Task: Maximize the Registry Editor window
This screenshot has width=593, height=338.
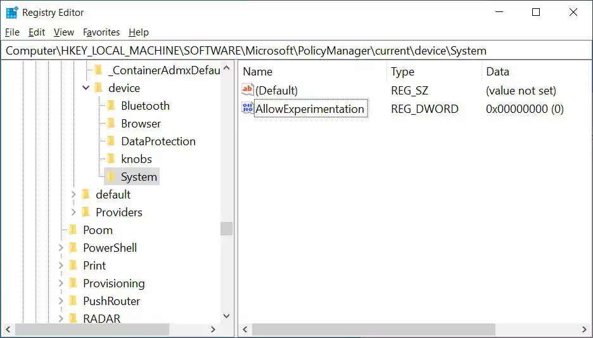Action: click(x=536, y=12)
